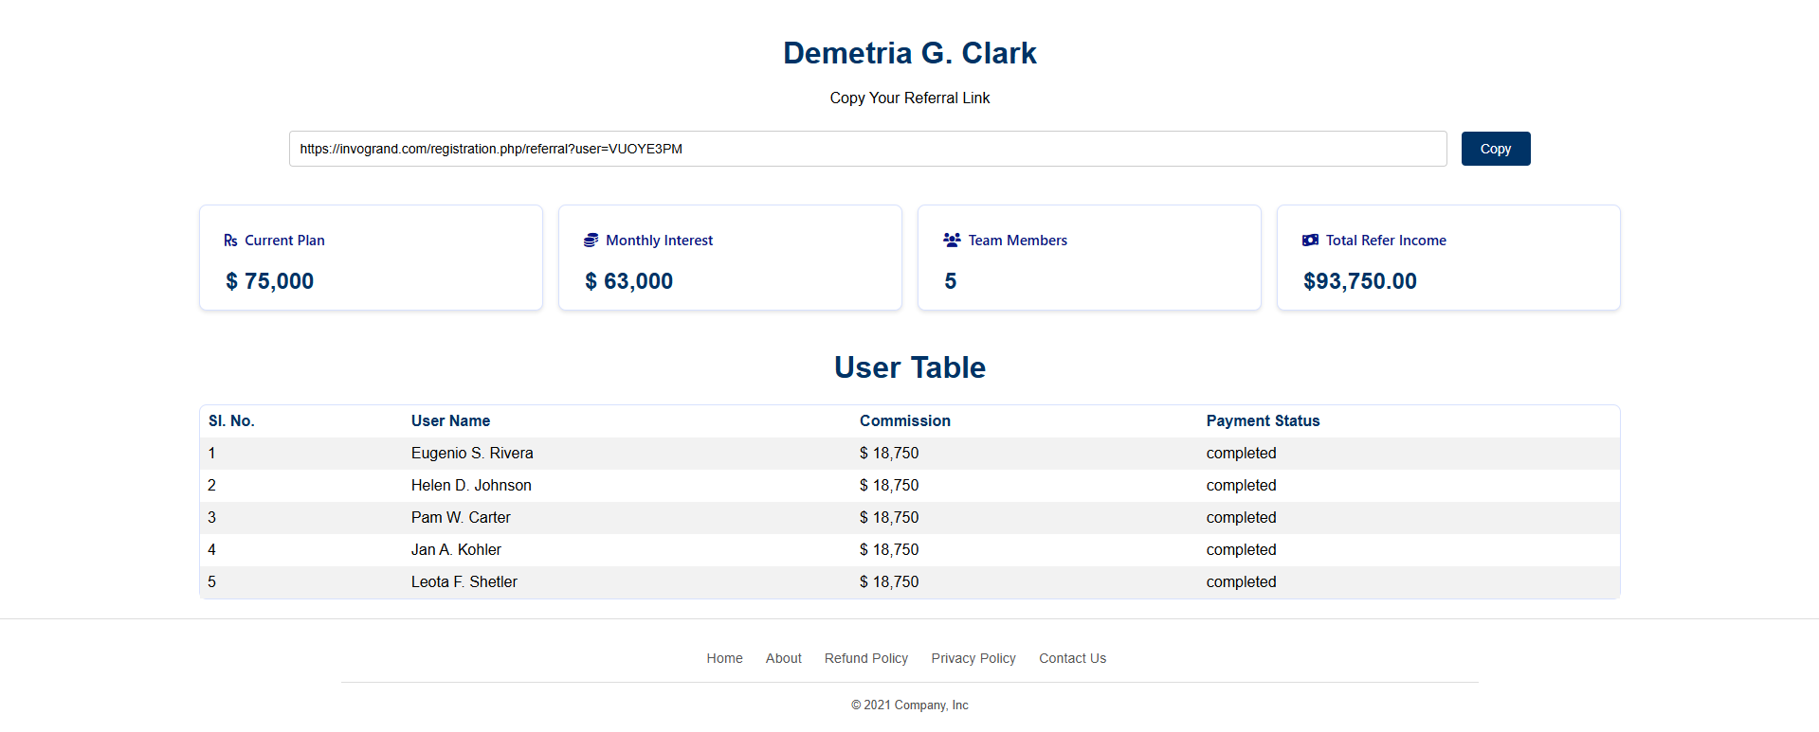Click completed status in Leota F. Shetler row
This screenshot has width=1819, height=732.
[x=1241, y=582]
